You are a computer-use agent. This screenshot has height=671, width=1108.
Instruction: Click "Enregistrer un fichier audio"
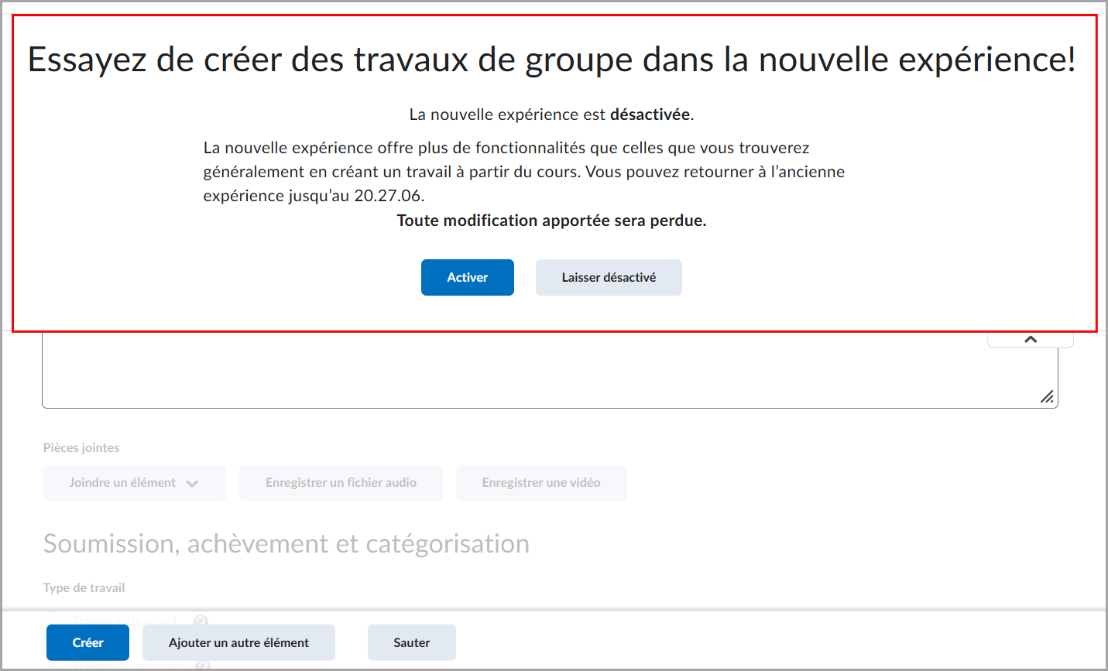[x=341, y=482]
